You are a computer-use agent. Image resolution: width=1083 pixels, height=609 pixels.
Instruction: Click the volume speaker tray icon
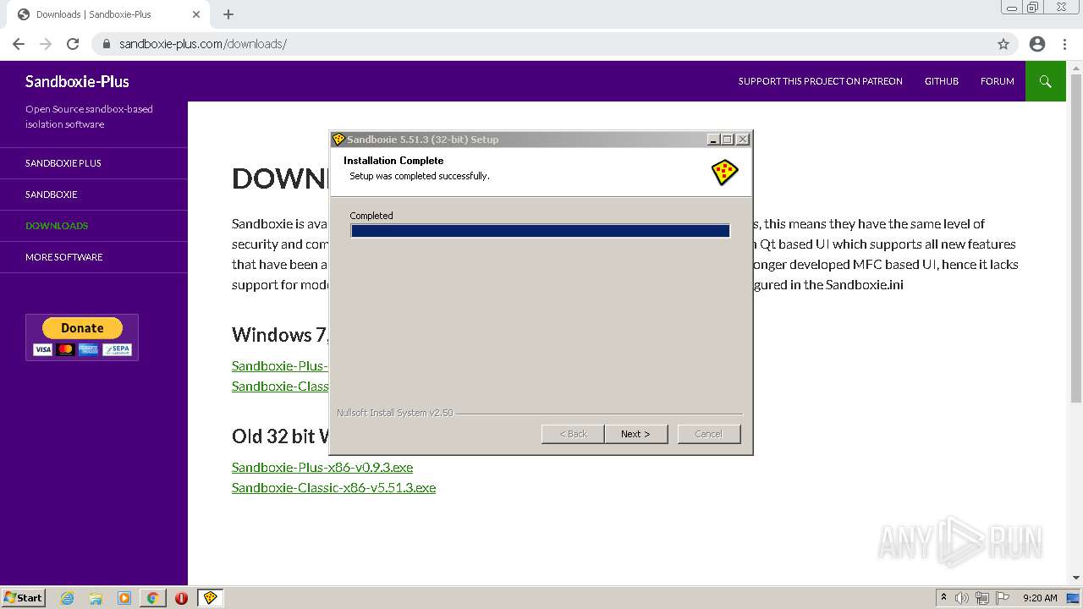pyautogui.click(x=962, y=598)
